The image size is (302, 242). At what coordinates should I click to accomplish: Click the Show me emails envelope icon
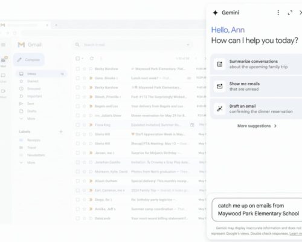click(x=220, y=87)
